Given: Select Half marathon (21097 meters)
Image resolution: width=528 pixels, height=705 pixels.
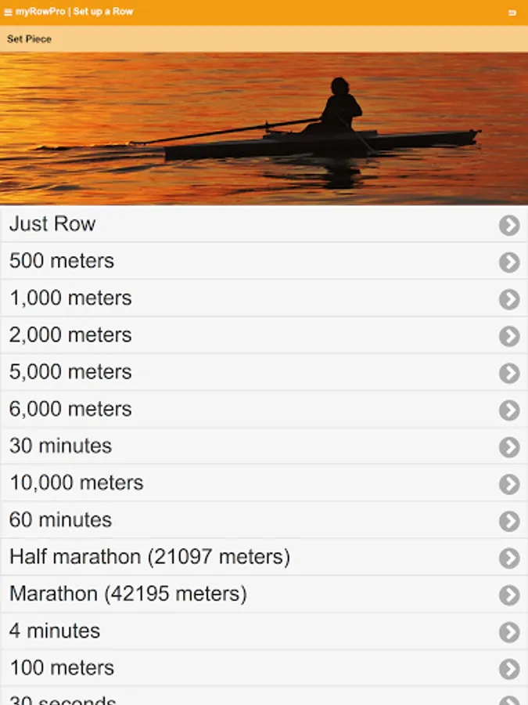Looking at the screenshot, I should [x=149, y=557].
